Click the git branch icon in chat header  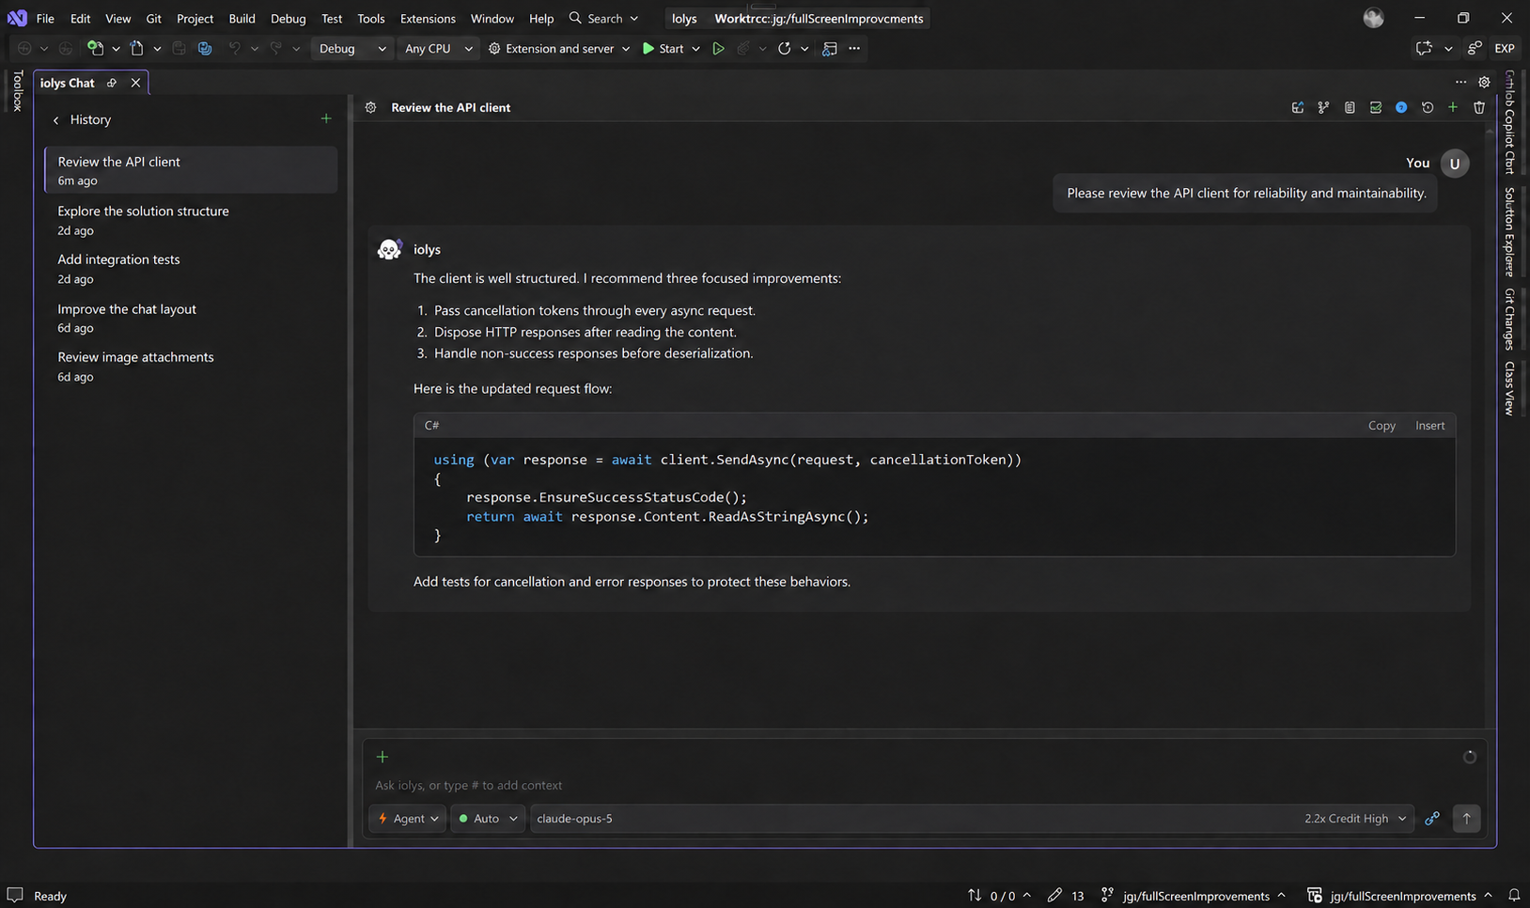point(1323,108)
